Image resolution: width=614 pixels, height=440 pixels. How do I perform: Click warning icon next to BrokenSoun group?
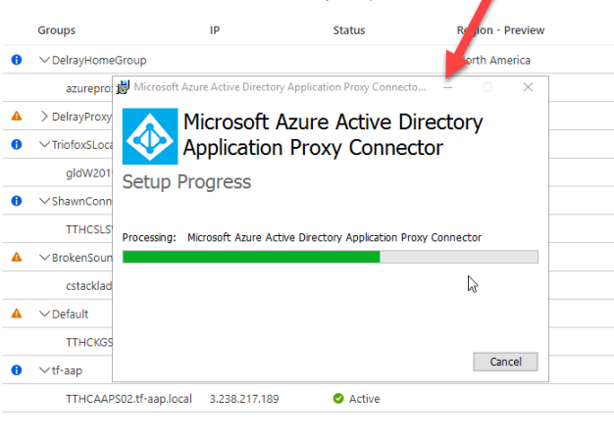[17, 257]
